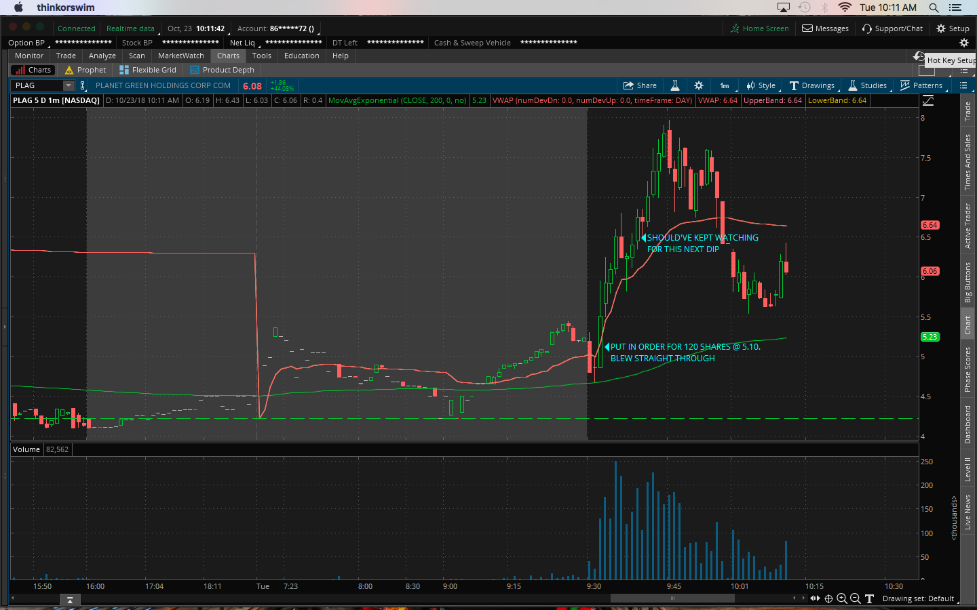Zoom out with the magnifier minus icon
The width and height of the screenshot is (977, 610).
coord(856,598)
